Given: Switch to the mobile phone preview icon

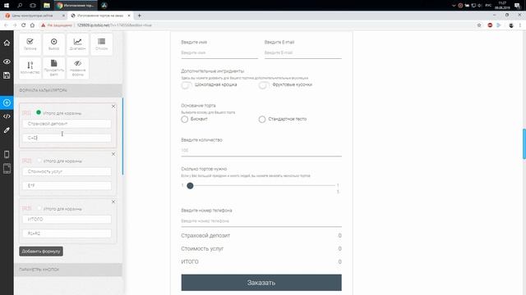Looking at the screenshot, I should pos(7,154).
